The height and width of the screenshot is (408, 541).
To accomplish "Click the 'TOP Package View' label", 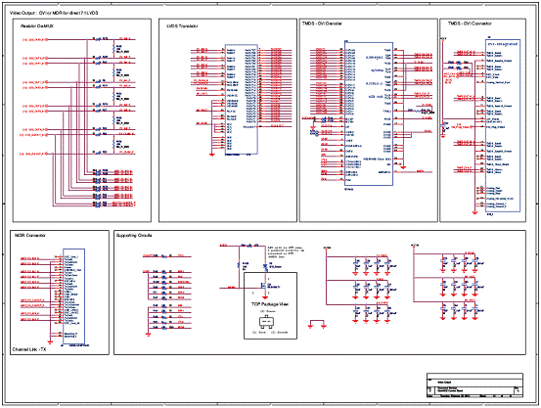I will 270,304.
